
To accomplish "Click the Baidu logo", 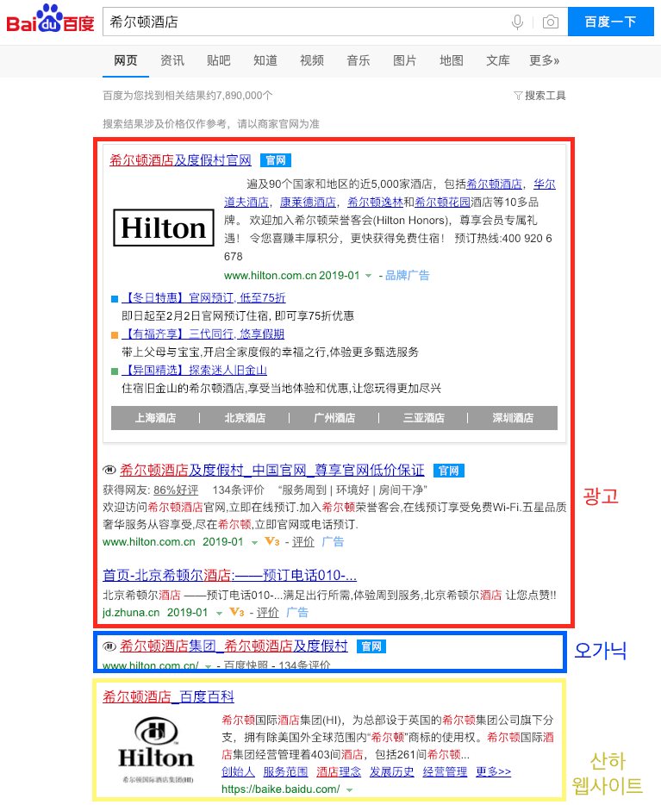I will [50, 20].
